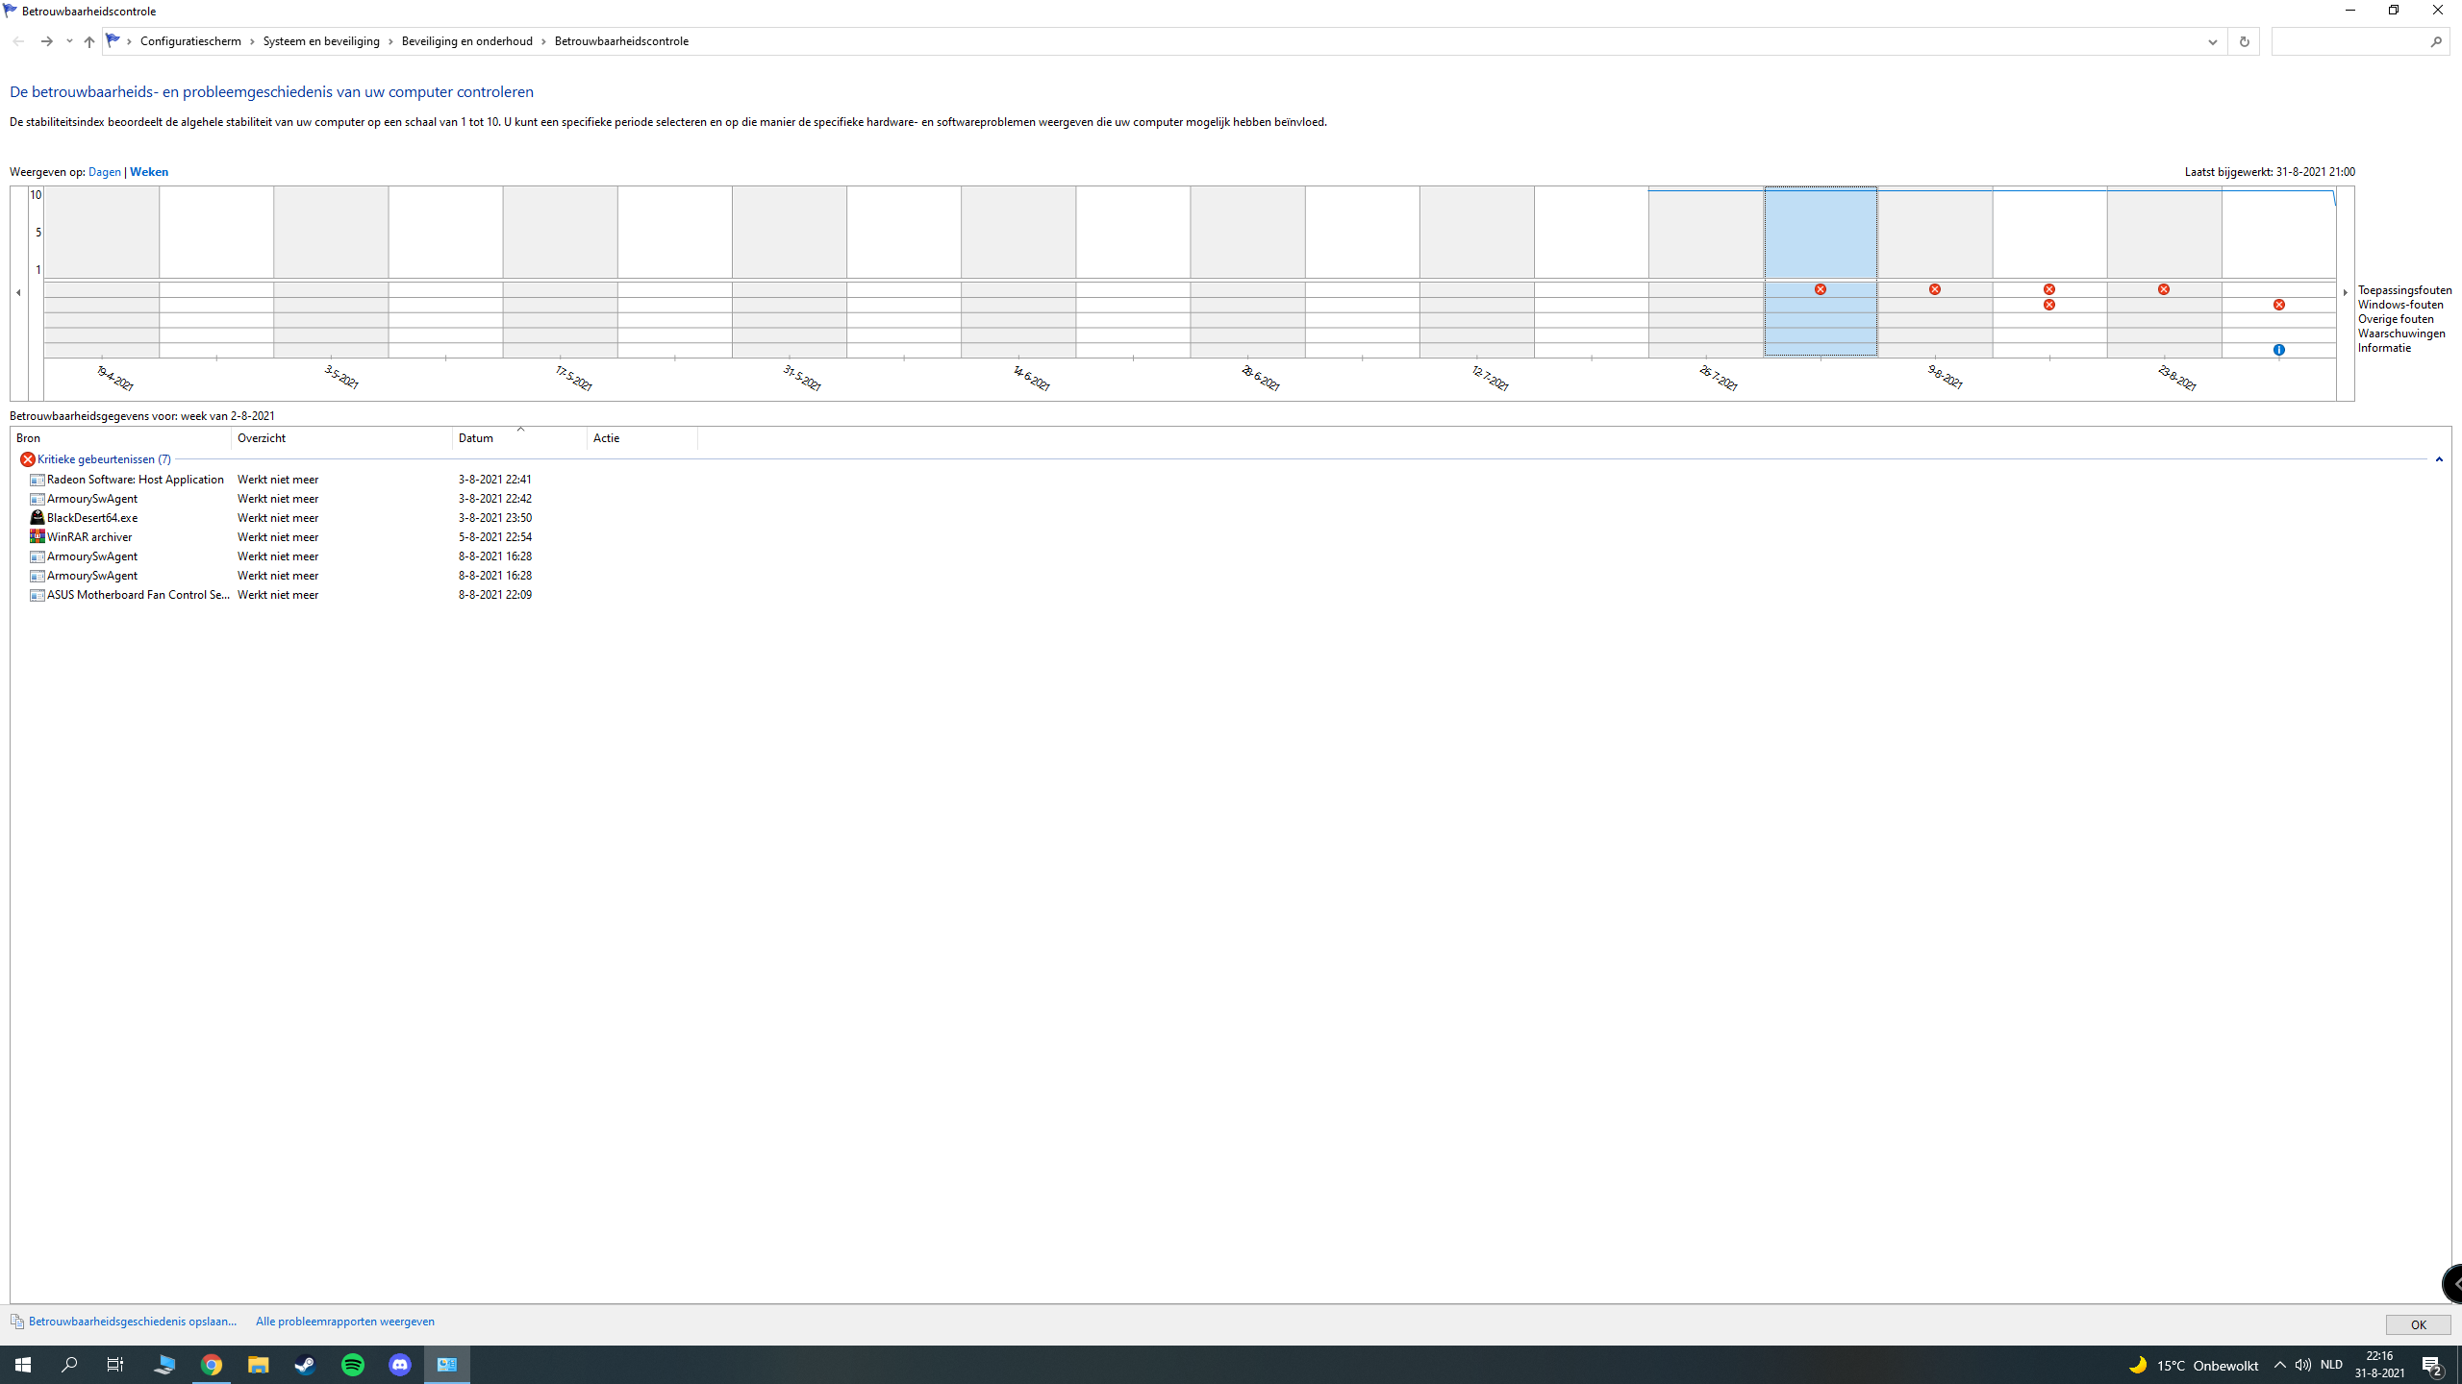Viewport: 2462px width, 1384px height.
Task: Open Discord from the taskbar
Action: click(400, 1365)
